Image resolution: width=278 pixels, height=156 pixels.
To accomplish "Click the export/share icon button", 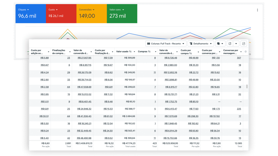I will pos(230,44).
